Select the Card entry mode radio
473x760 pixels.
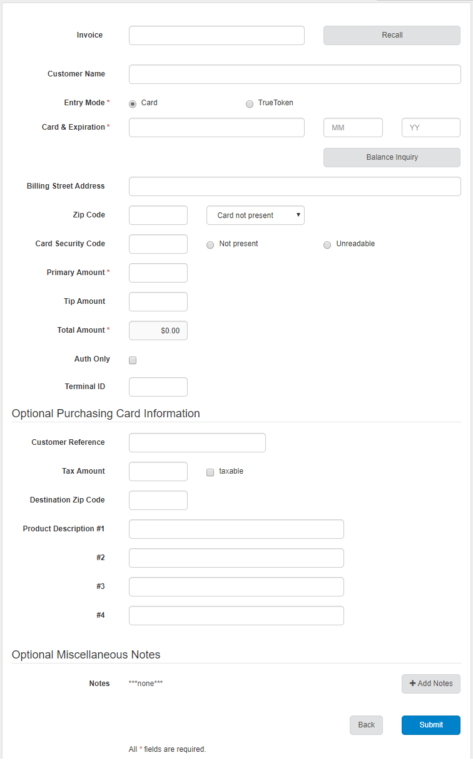(133, 103)
